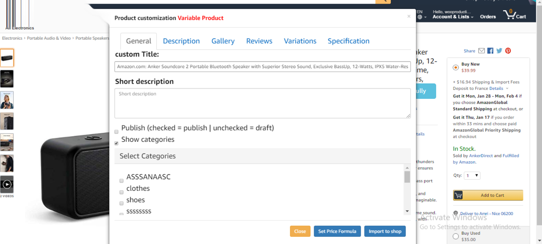Open the shopping cart icon

click(509, 15)
